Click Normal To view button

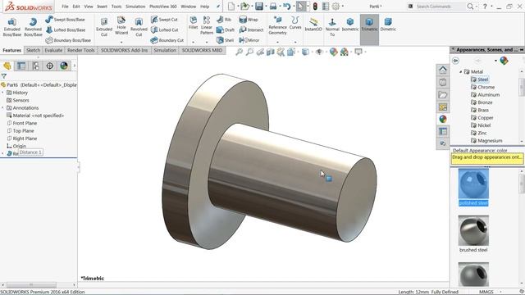[332, 27]
